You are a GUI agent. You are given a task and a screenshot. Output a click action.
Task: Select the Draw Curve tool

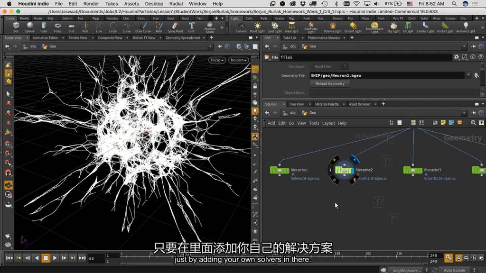[143, 27]
